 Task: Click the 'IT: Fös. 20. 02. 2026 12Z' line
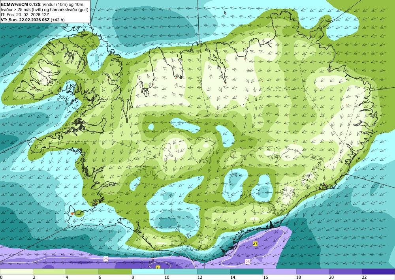tap(25, 15)
